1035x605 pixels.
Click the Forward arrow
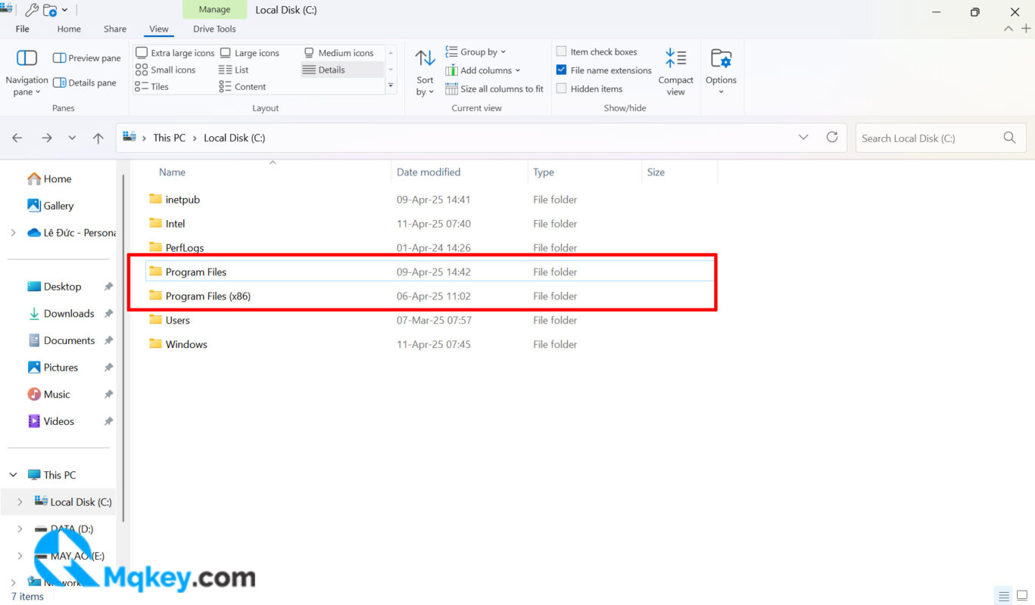click(47, 138)
